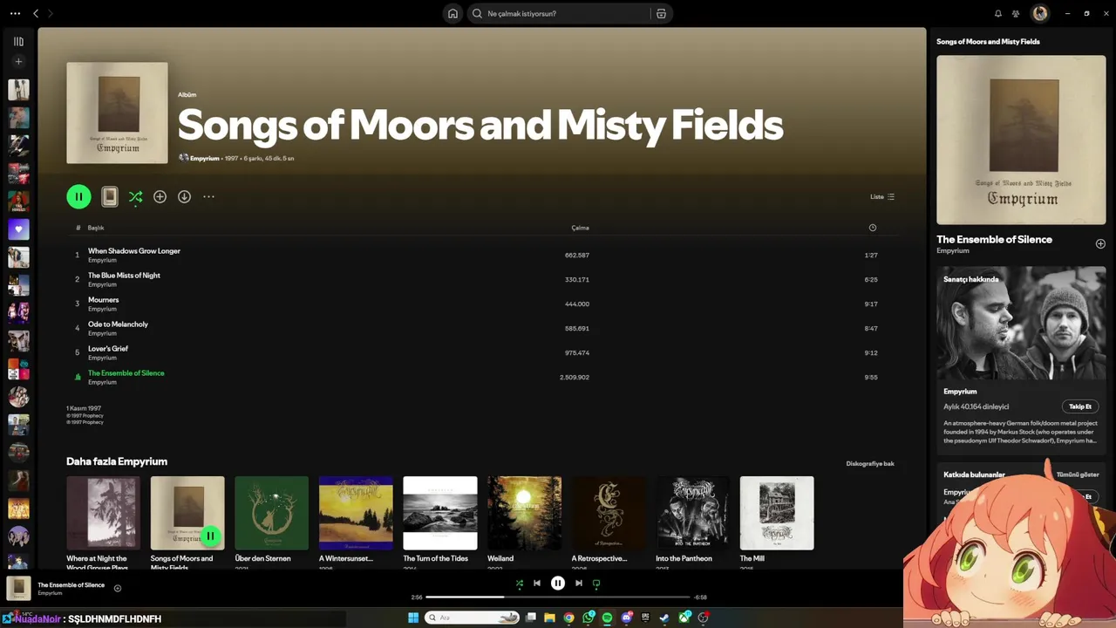Open the 'Liste' view options dropdown

point(882,196)
